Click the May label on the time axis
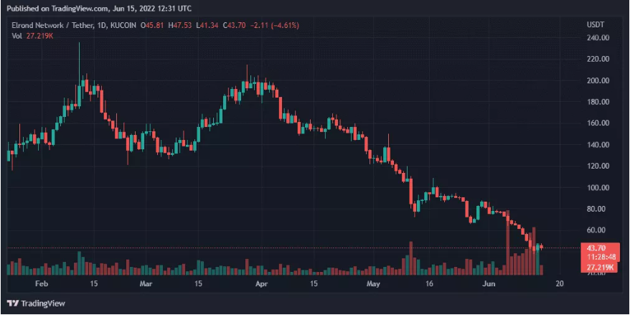Viewport: 630px width, 315px height. click(372, 284)
